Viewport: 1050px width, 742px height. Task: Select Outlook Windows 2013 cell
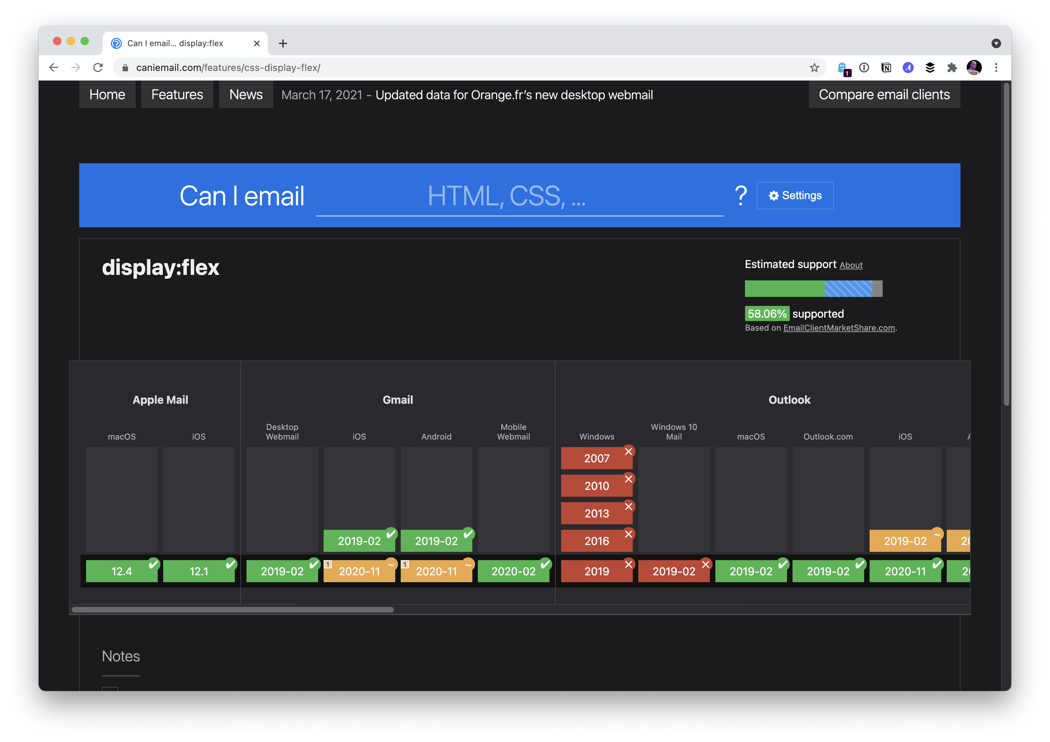click(597, 513)
